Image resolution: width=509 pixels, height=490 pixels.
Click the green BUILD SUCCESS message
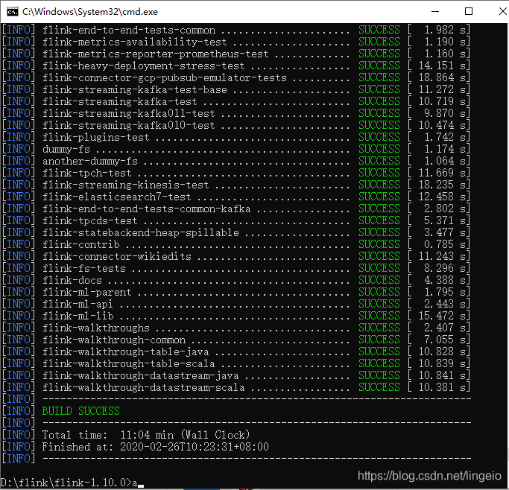(81, 411)
